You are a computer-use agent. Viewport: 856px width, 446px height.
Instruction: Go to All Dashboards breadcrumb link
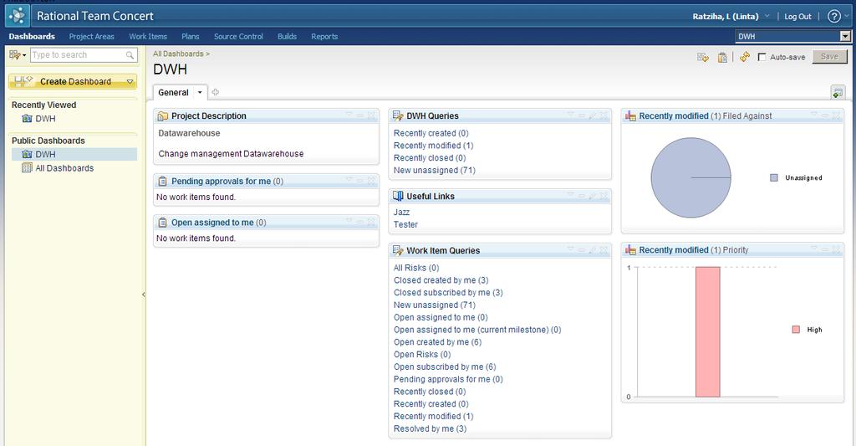pyautogui.click(x=178, y=54)
